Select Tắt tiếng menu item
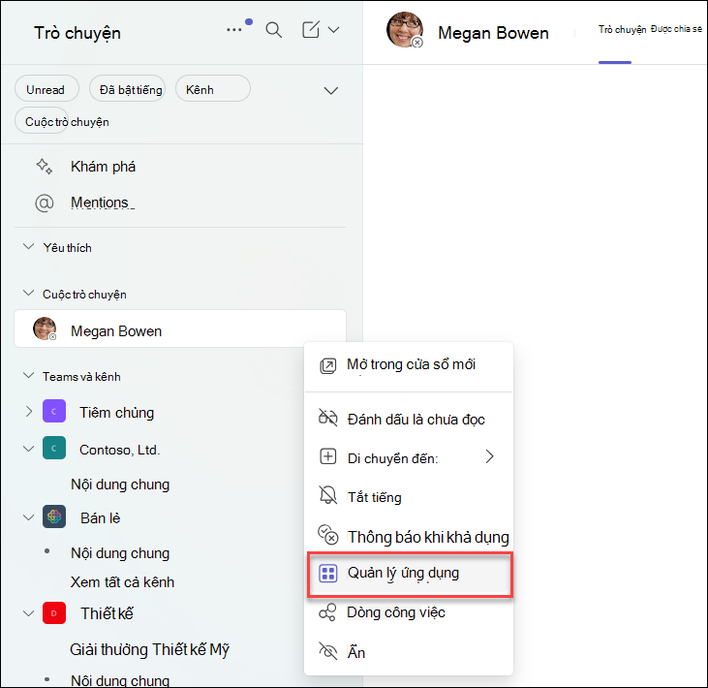 click(409, 496)
